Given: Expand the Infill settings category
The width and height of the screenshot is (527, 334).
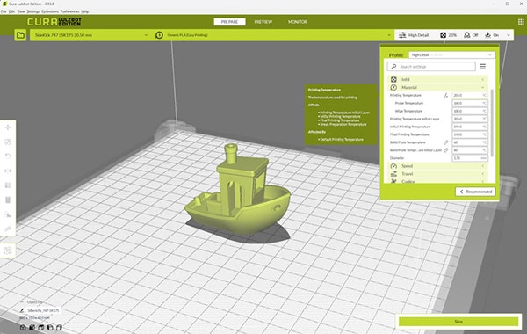Looking at the screenshot, I should (x=438, y=79).
